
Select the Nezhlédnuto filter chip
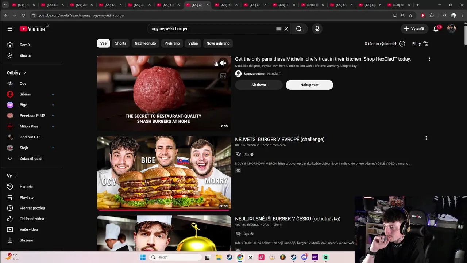pos(145,43)
